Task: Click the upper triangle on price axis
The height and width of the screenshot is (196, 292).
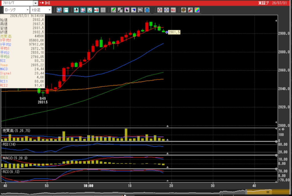Action: pyautogui.click(x=276, y=20)
